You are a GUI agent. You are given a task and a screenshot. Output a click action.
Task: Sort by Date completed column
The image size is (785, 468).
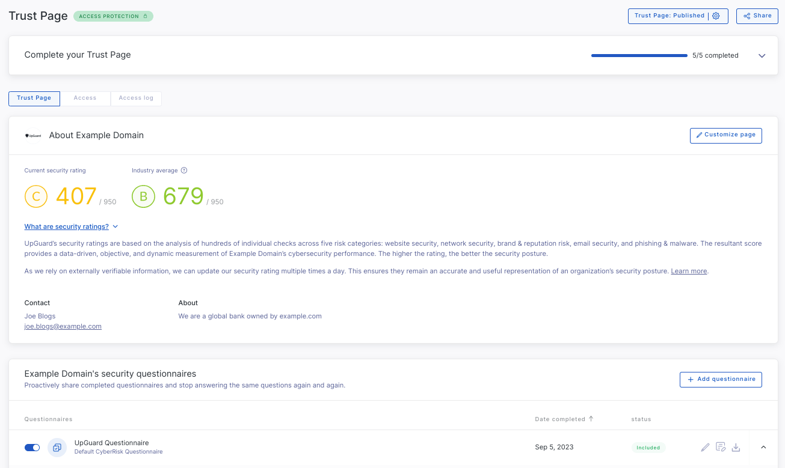pos(564,419)
